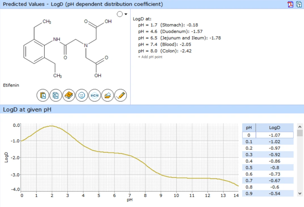Screen dimensions: 304x207
Task: Click the Etifenin compound name
Action: [11, 85]
